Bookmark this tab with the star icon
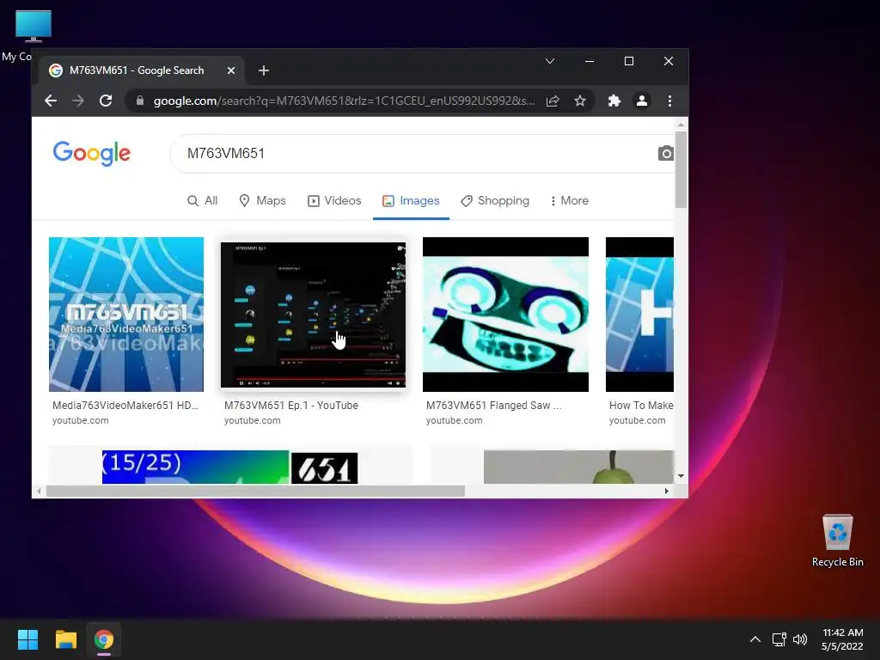 [580, 101]
